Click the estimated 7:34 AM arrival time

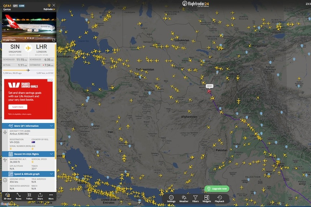click(49, 65)
